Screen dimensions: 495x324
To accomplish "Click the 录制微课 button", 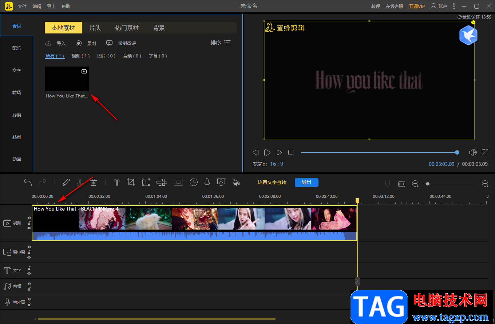I will click(x=121, y=43).
